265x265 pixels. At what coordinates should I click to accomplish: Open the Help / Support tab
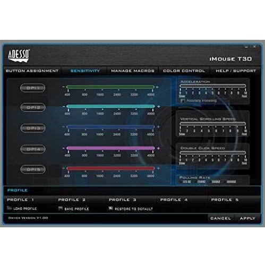[x=236, y=71]
